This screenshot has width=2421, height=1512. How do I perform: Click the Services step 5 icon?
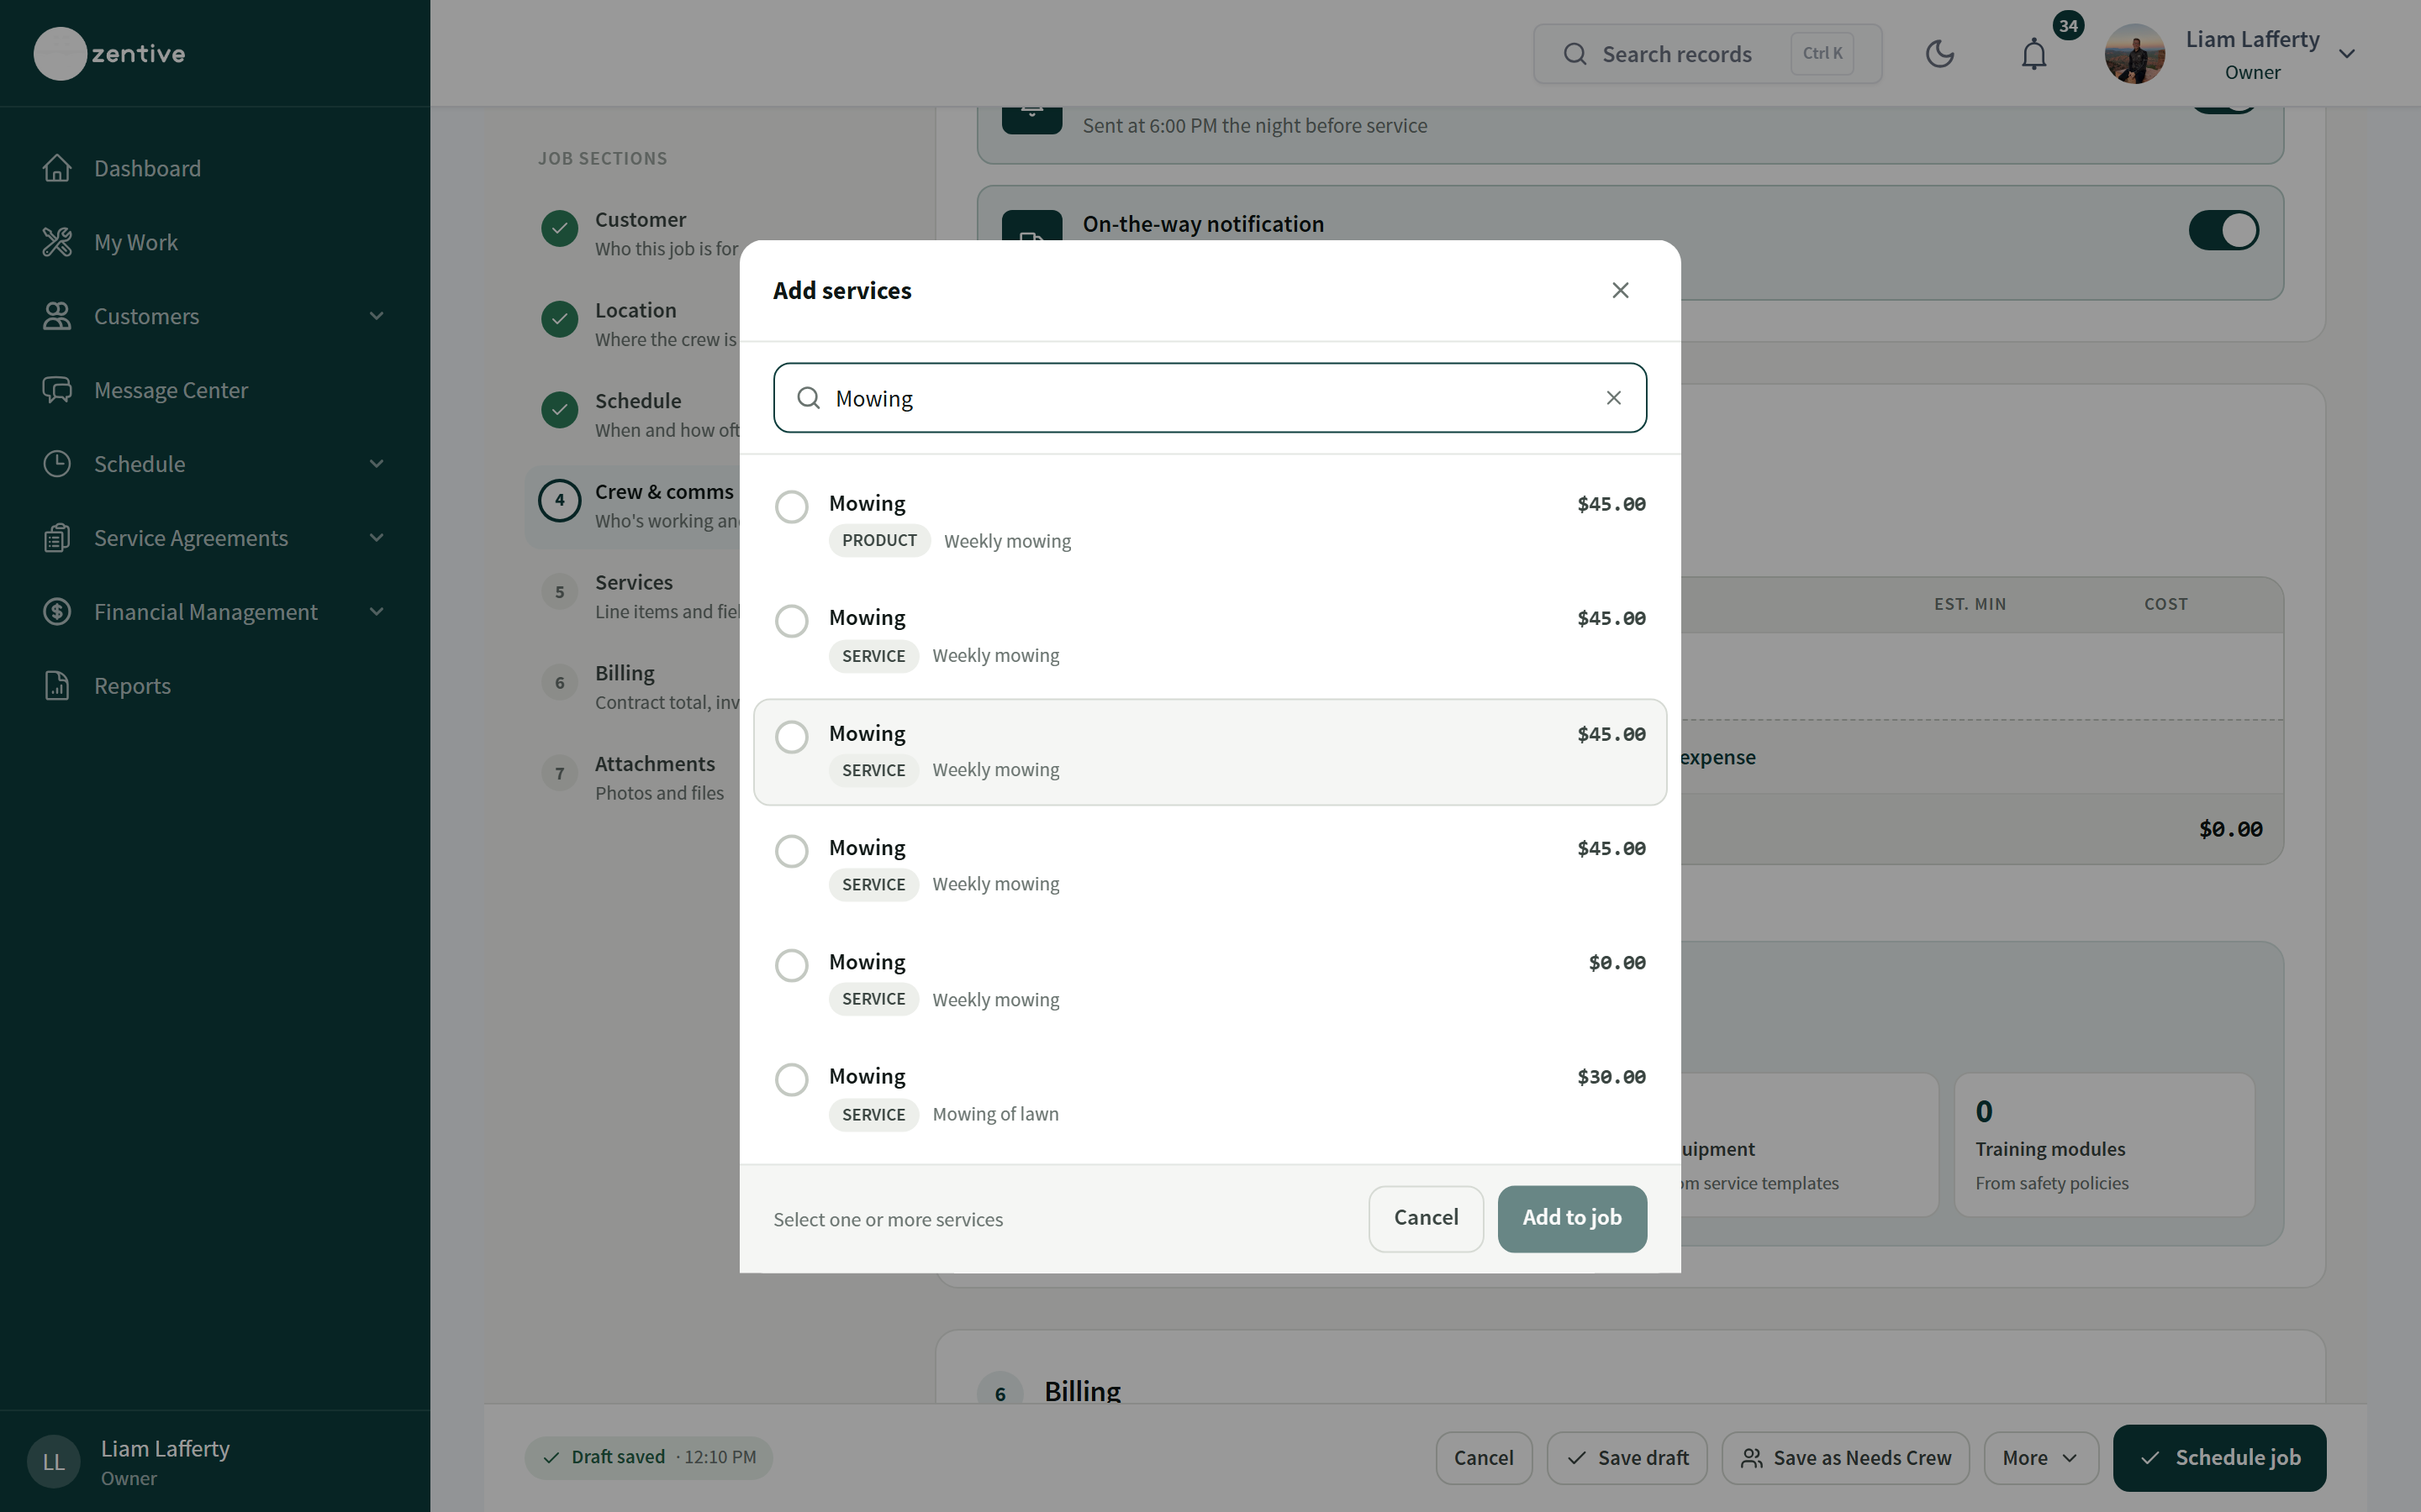click(559, 592)
